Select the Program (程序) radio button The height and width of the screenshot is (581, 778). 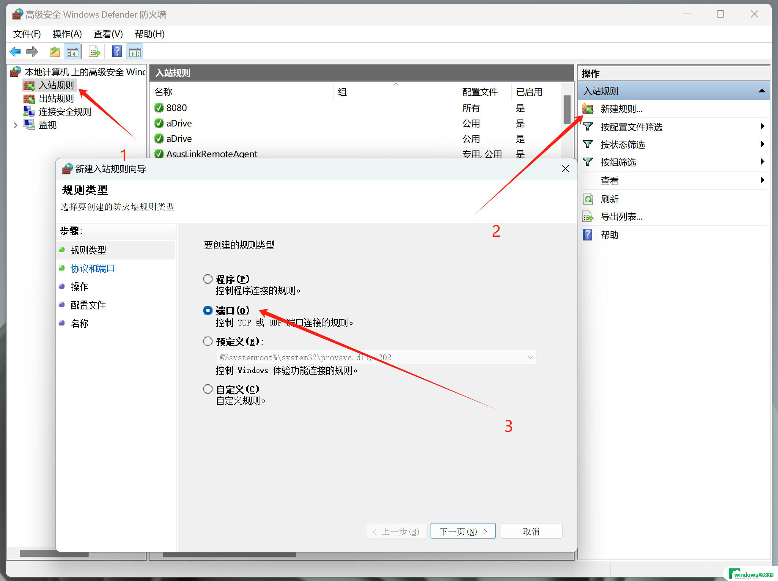click(208, 279)
